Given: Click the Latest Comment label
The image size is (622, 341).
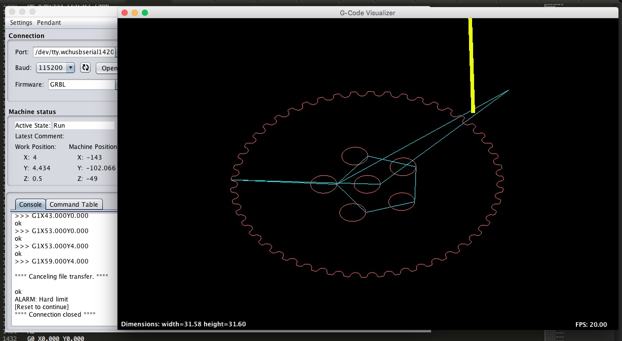Looking at the screenshot, I should coord(40,136).
